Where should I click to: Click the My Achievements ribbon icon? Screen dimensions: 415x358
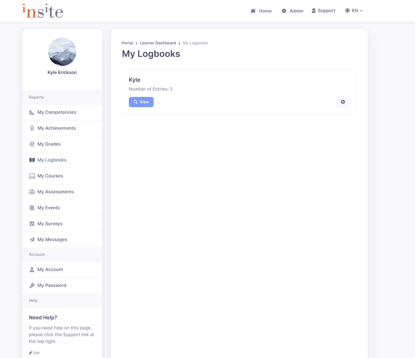point(32,128)
